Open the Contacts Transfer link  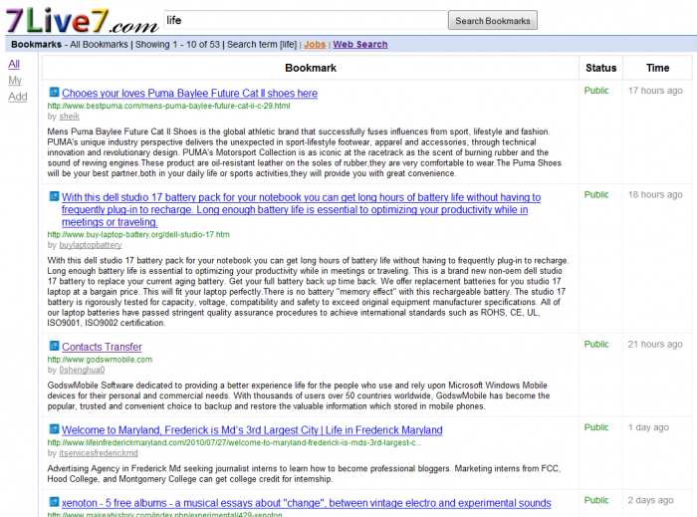click(x=102, y=347)
